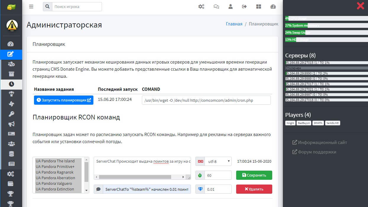Image resolution: width=368 pixels, height=207 pixels.
Task: Click the chat comments icon in top bar
Action: coord(216,7)
